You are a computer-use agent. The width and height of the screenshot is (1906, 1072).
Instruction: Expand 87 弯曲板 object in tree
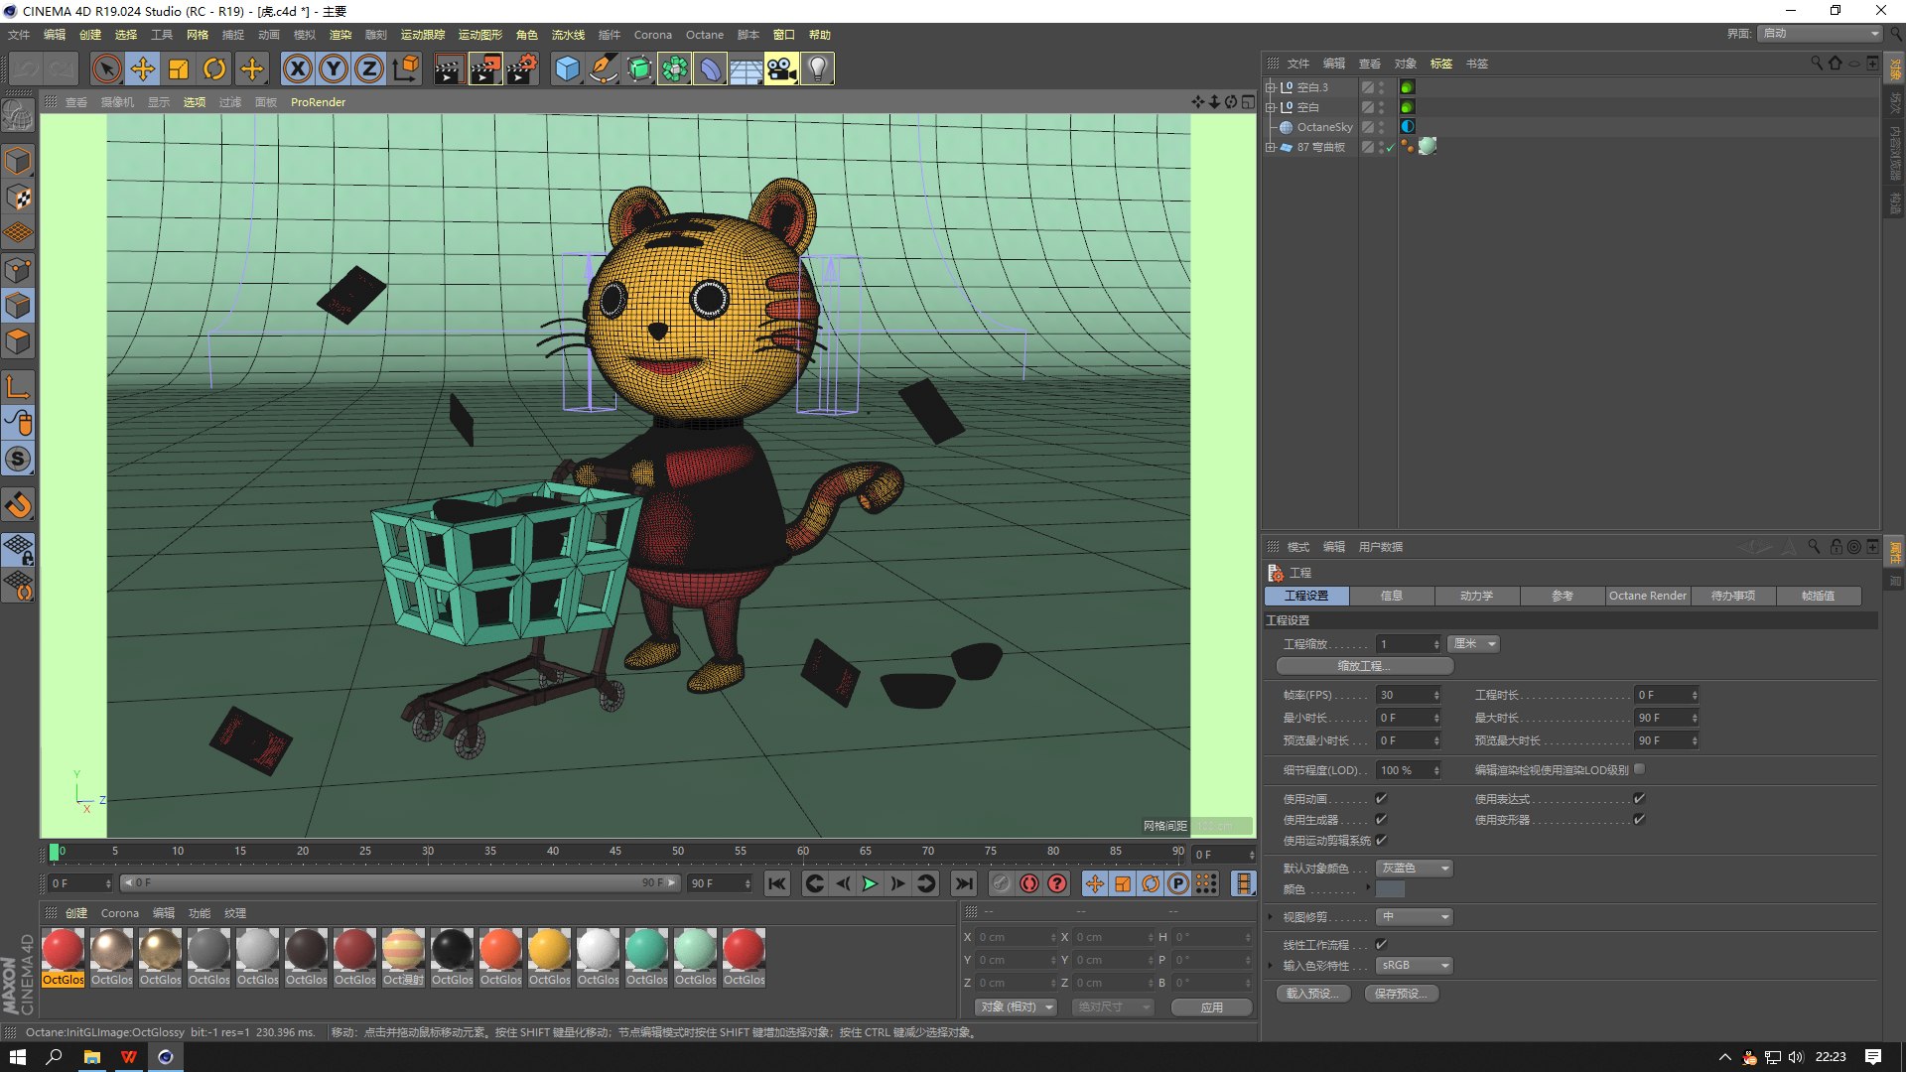[1270, 147]
